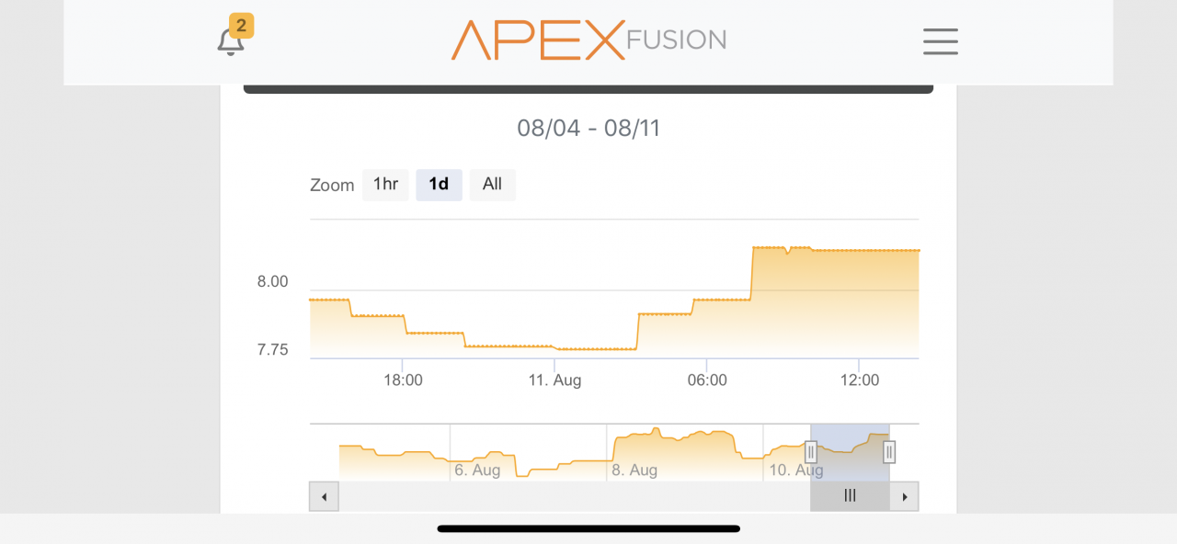Viewport: 1177px width, 544px height.
Task: Click the chart point above 06:00
Action: (x=706, y=300)
